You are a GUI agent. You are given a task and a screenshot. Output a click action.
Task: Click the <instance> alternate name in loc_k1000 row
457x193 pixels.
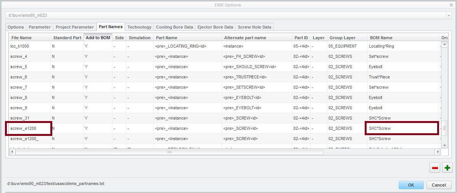click(x=257, y=46)
